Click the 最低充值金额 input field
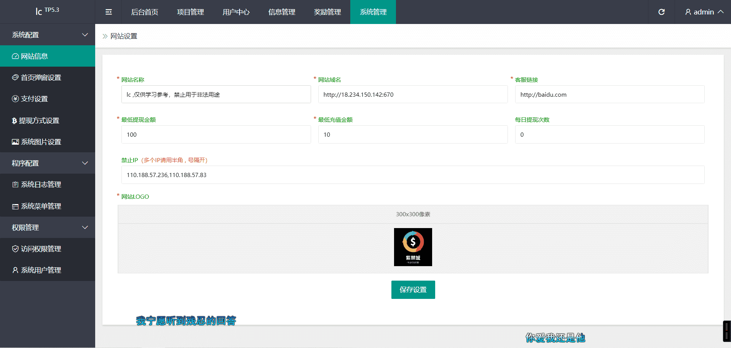This screenshot has width=731, height=348. pos(413,134)
